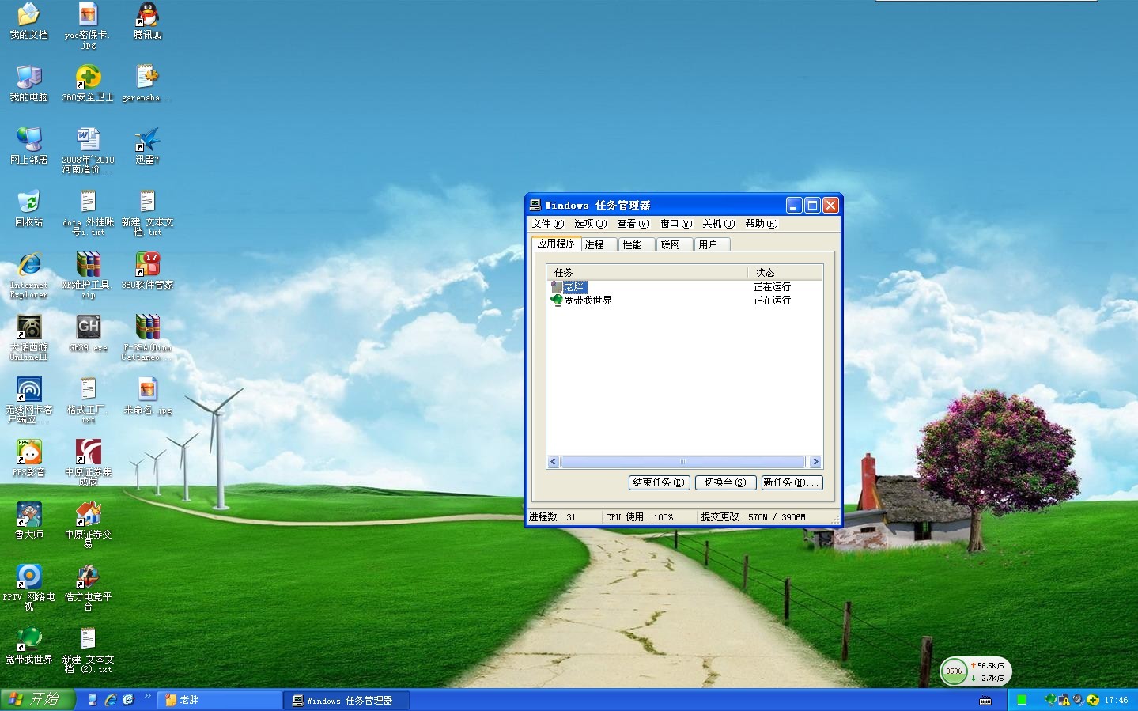Open the 查看(V) menu

coord(633,224)
